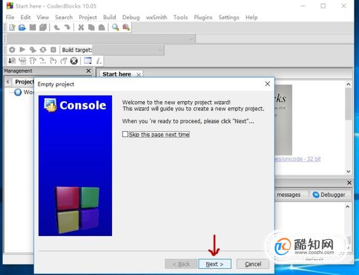This screenshot has height=275, width=359.
Task: Click the Replace magnifier toolbar icon
Action: tap(126, 27)
